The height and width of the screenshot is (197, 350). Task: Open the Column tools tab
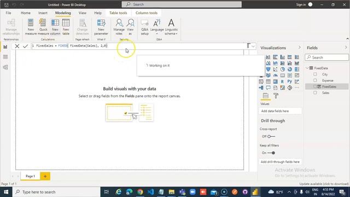click(x=147, y=13)
